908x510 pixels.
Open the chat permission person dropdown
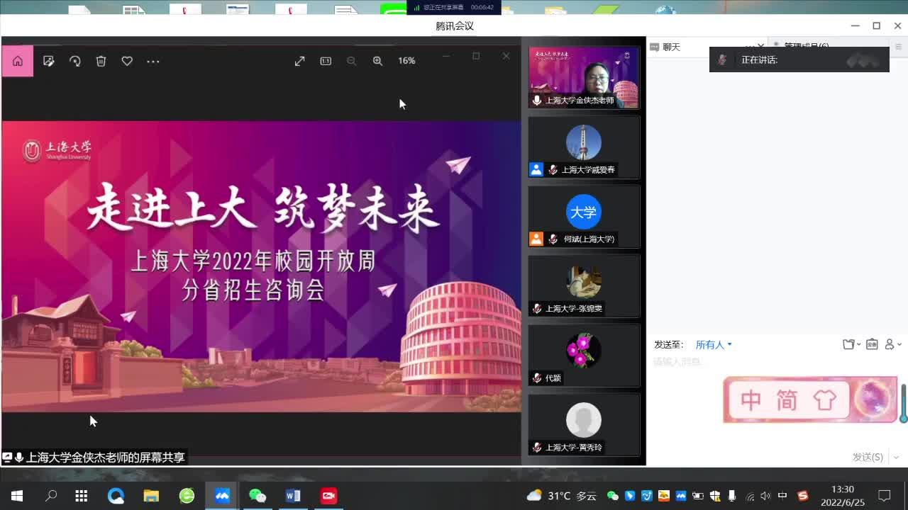coord(892,345)
